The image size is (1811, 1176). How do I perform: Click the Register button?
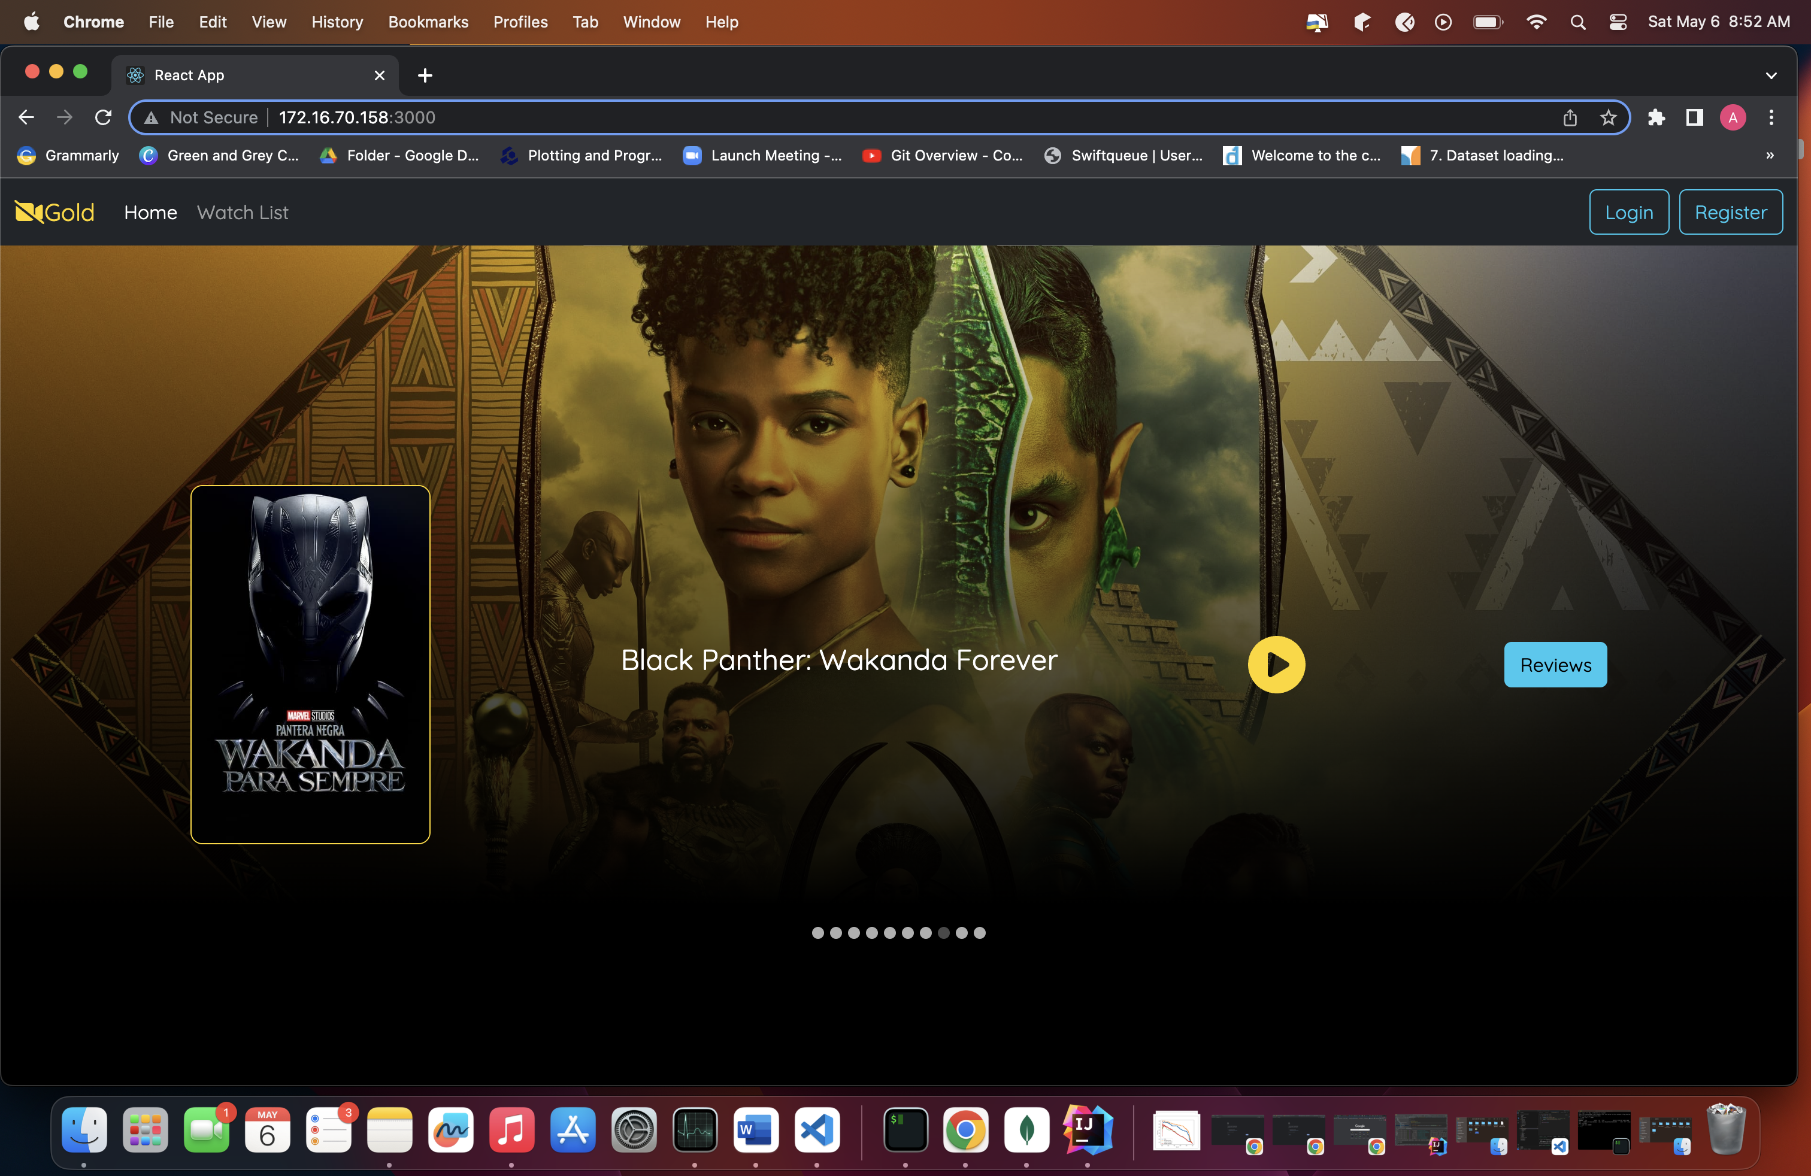coord(1730,212)
